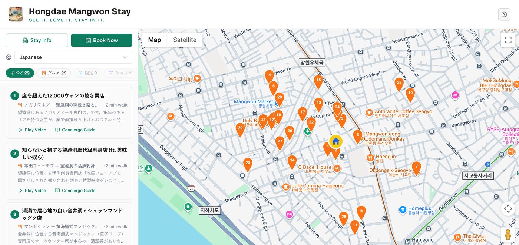Select map pin number 28

[x=344, y=218]
